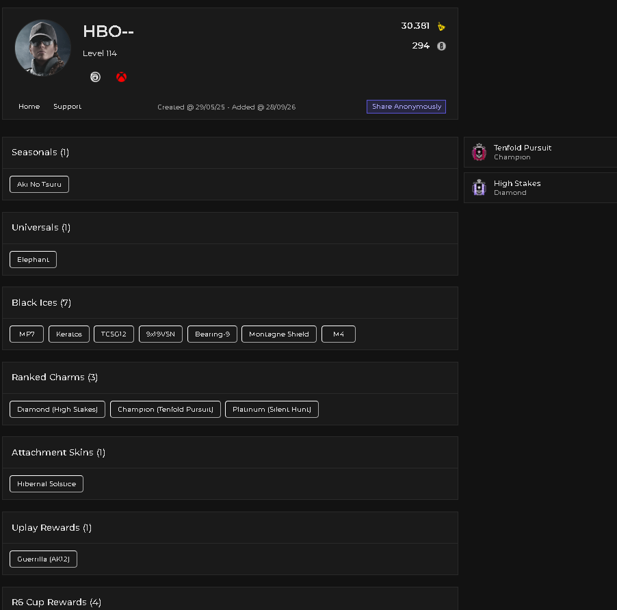Select the MP7 Black Ice tag
Image resolution: width=617 pixels, height=610 pixels.
pyautogui.click(x=27, y=334)
